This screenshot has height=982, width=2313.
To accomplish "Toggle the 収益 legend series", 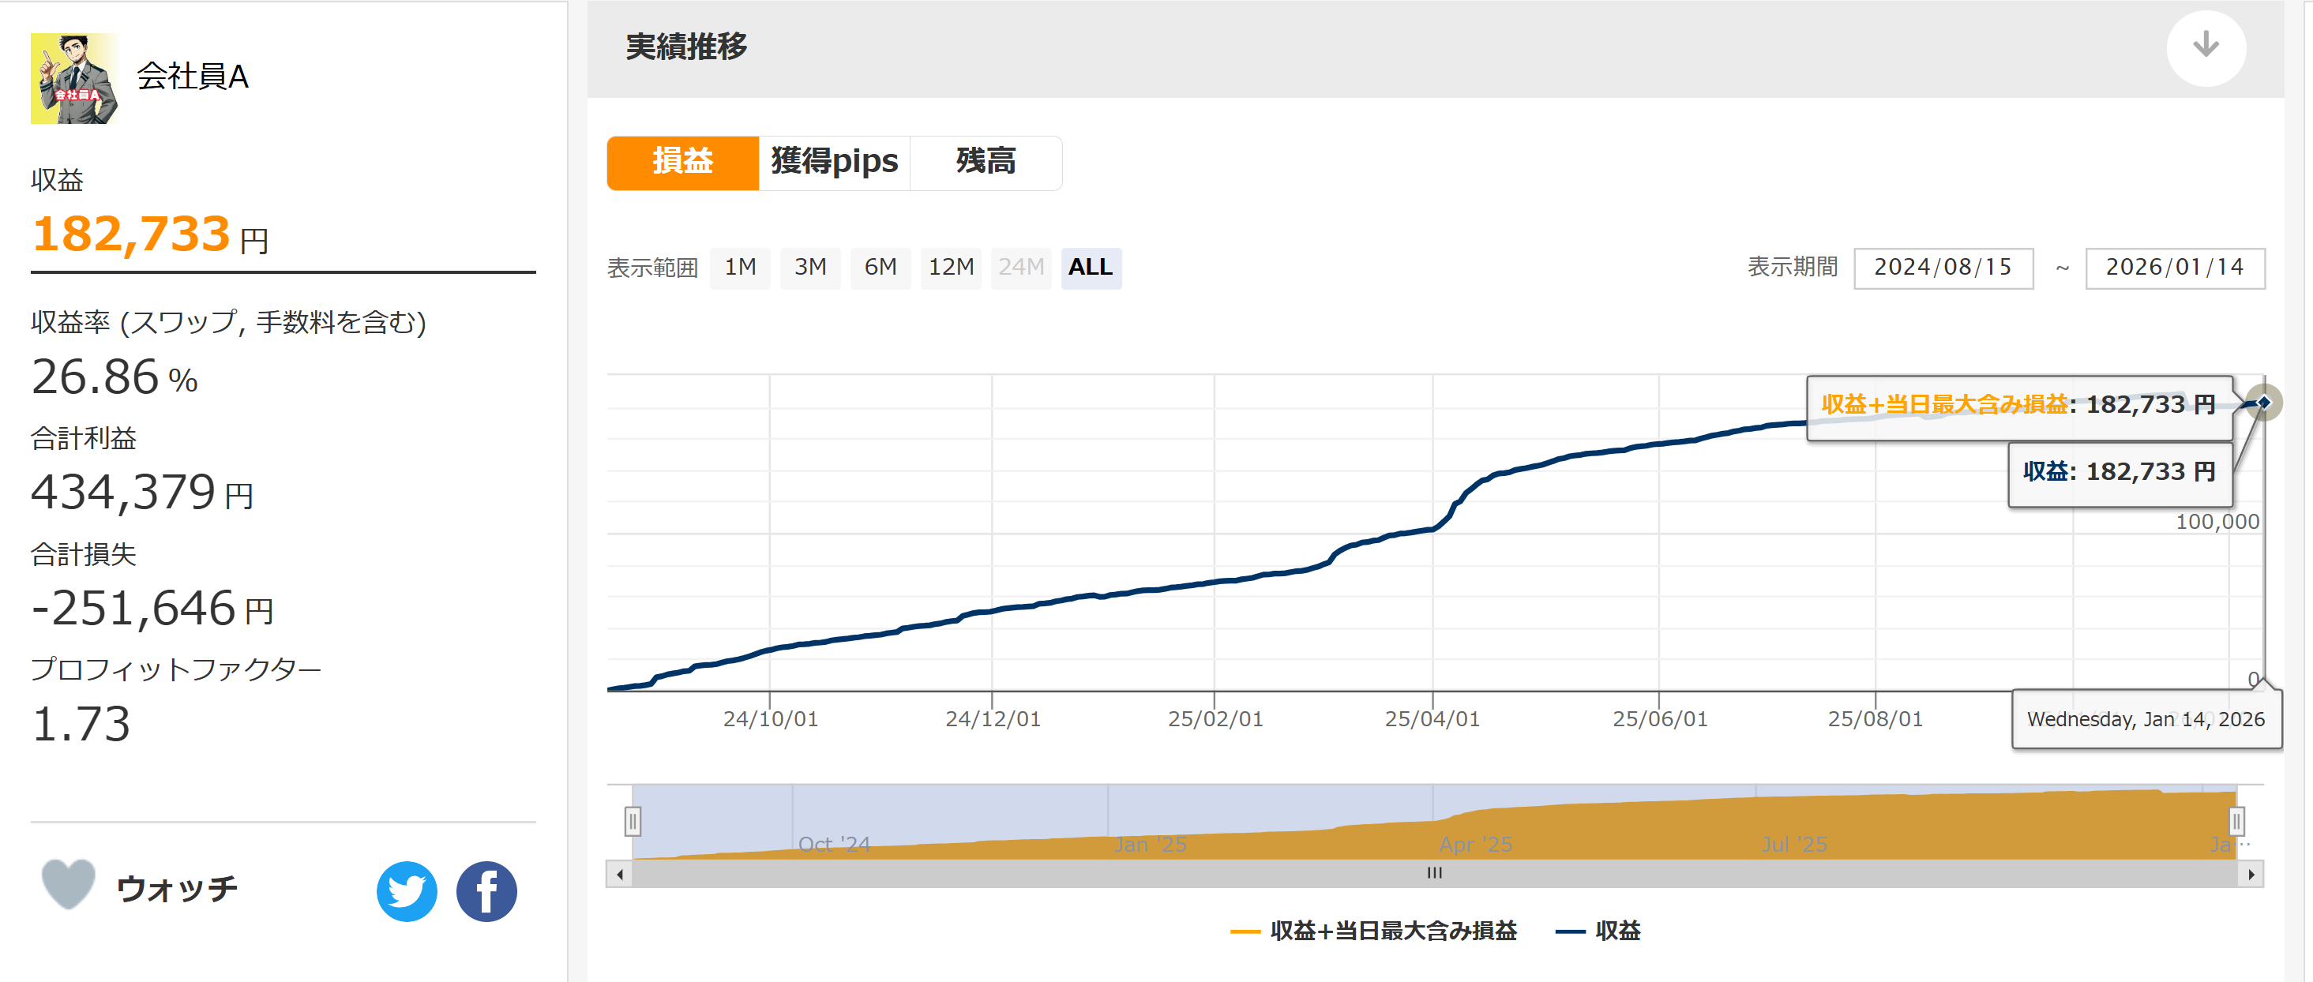I will pos(1617,931).
